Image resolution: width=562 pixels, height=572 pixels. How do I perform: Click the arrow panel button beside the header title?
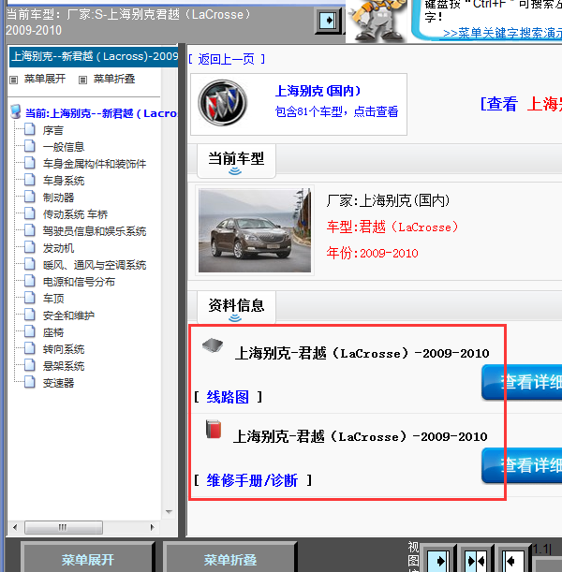point(328,21)
